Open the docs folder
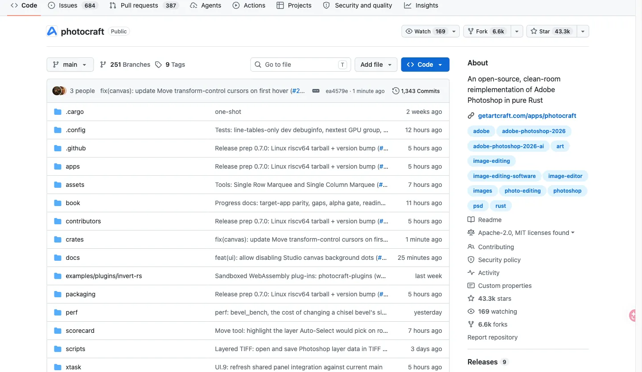 pyautogui.click(x=73, y=258)
